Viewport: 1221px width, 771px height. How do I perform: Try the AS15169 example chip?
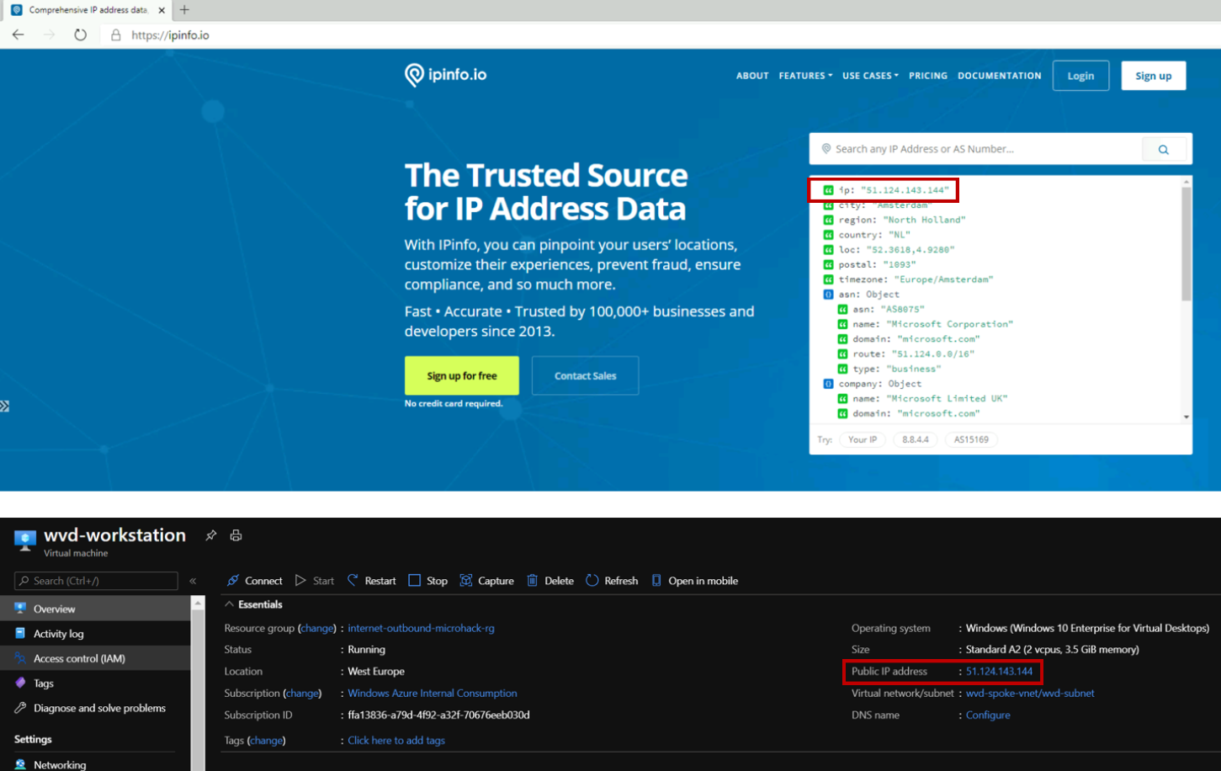pyautogui.click(x=971, y=439)
